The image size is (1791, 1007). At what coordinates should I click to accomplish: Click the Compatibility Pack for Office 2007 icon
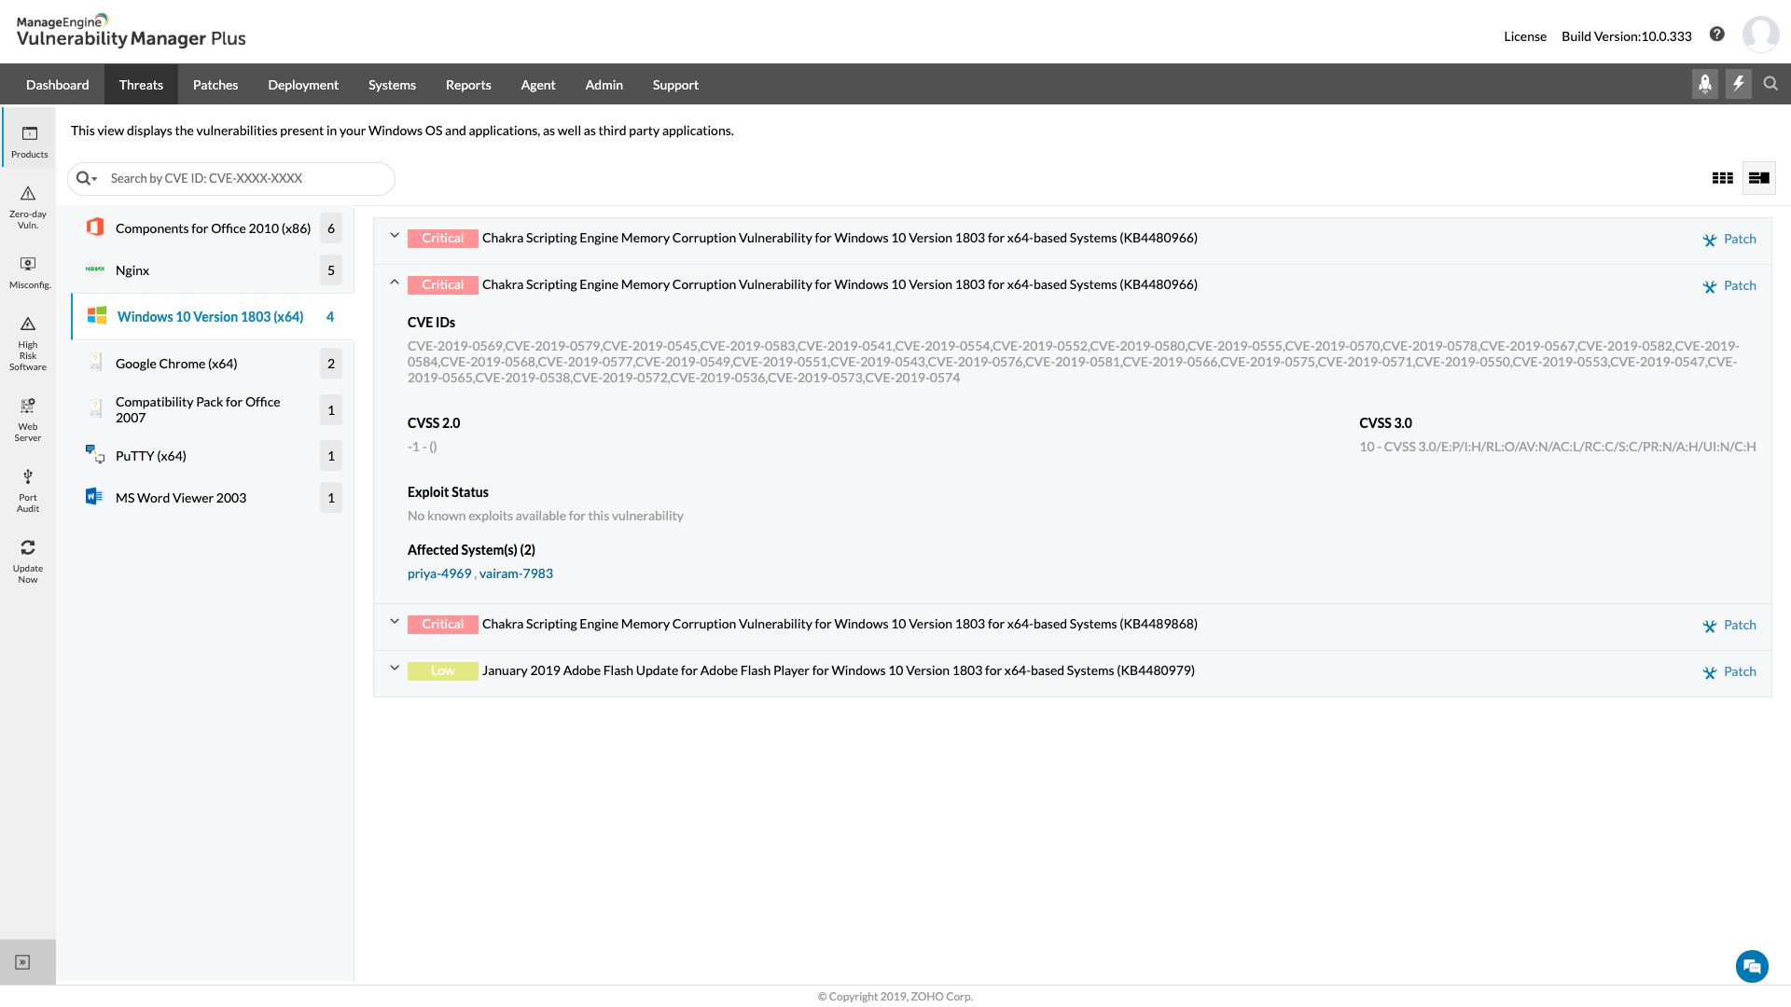[x=95, y=409]
